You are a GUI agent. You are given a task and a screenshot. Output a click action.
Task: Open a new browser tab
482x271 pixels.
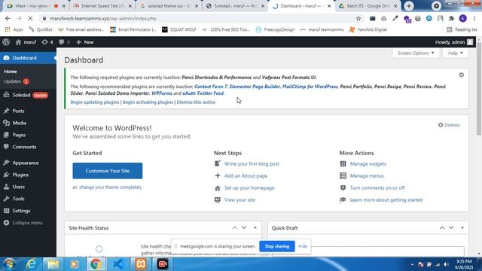pos(409,6)
